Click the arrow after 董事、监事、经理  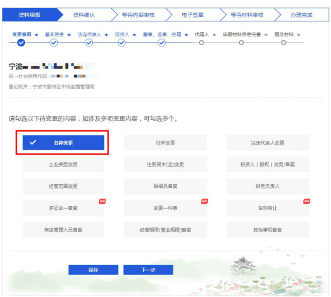pyautogui.click(x=186, y=34)
